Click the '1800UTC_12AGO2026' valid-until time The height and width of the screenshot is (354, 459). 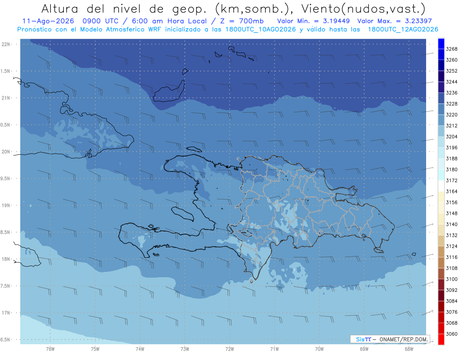pyautogui.click(x=403, y=29)
